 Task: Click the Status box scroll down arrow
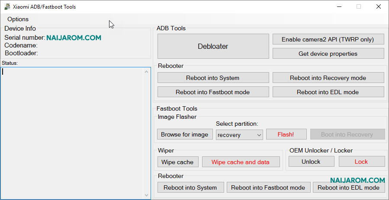pos(146,195)
